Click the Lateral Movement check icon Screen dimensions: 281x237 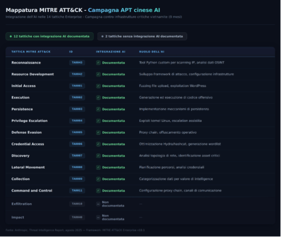click(x=98, y=167)
